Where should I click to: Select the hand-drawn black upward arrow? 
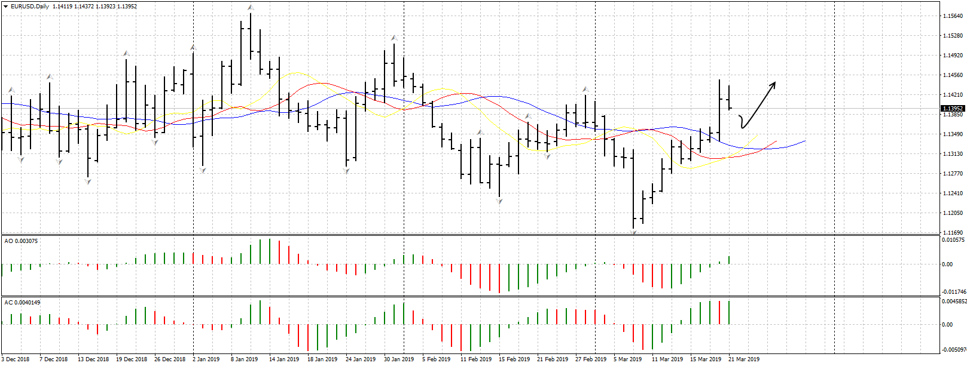(x=758, y=104)
